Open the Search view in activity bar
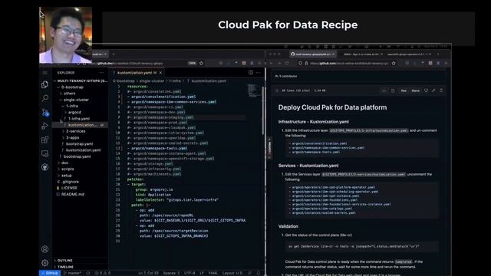Viewport: 491px width, 276px height. [44, 98]
